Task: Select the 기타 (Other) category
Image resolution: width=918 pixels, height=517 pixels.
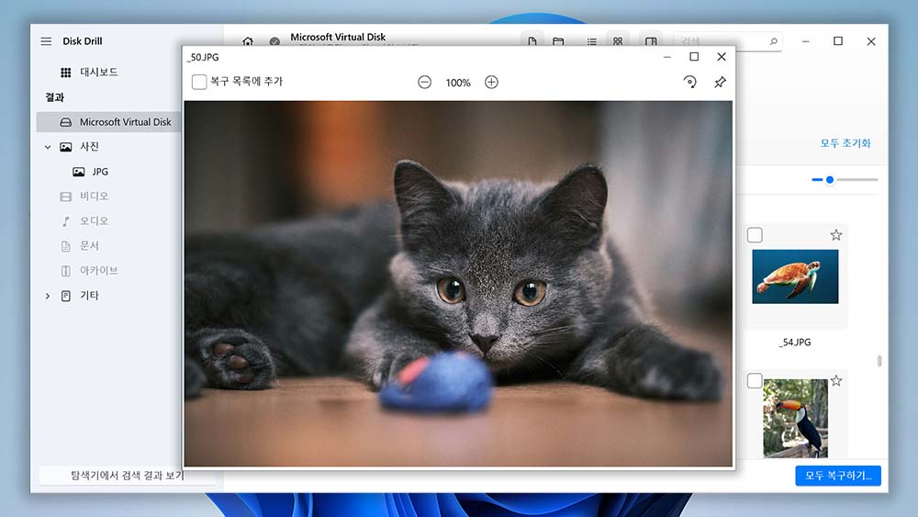Action: point(89,296)
